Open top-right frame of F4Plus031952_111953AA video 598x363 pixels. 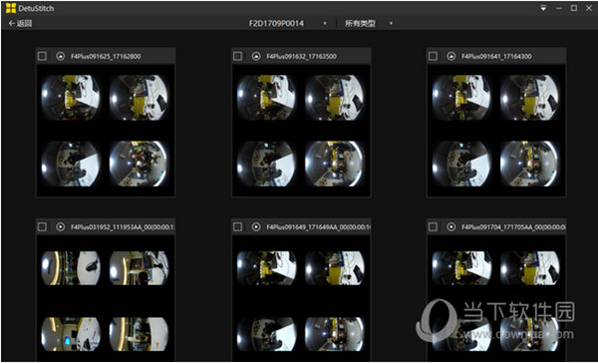pyautogui.click(x=139, y=268)
